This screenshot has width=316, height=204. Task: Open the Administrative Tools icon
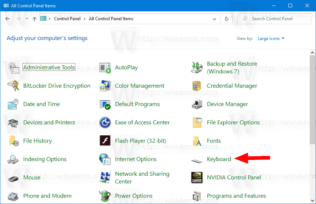coord(14,68)
